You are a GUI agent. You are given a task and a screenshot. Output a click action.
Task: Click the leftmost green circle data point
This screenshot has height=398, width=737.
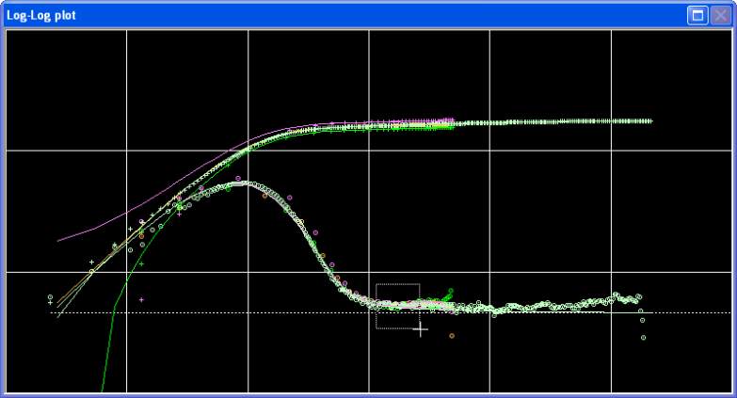[x=50, y=297]
